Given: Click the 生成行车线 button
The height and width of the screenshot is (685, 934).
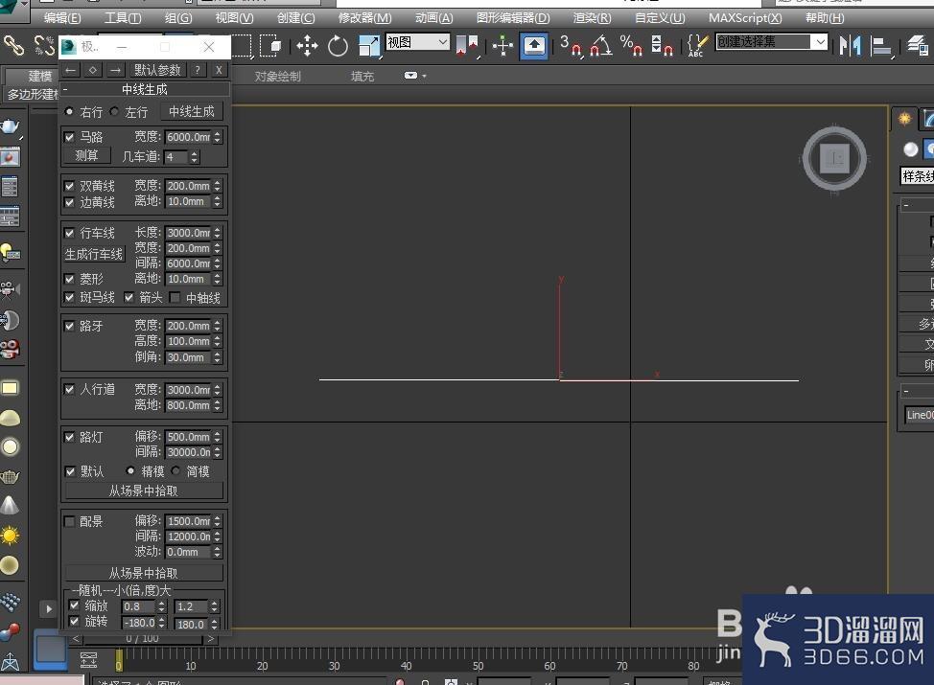Looking at the screenshot, I should click(x=93, y=253).
